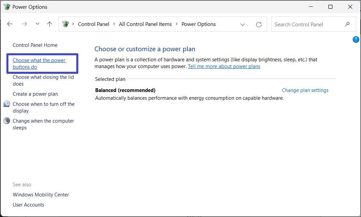361x217 pixels.
Task: Select Power Options breadcrumb
Action: click(x=199, y=24)
